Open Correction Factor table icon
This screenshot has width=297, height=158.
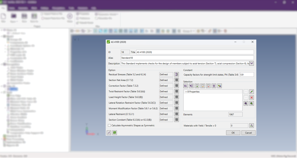(x=176, y=86)
